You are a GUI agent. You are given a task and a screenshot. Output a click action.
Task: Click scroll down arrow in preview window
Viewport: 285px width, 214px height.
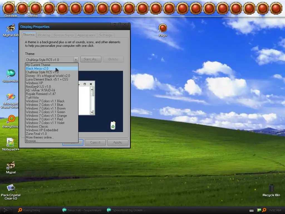click(92, 112)
